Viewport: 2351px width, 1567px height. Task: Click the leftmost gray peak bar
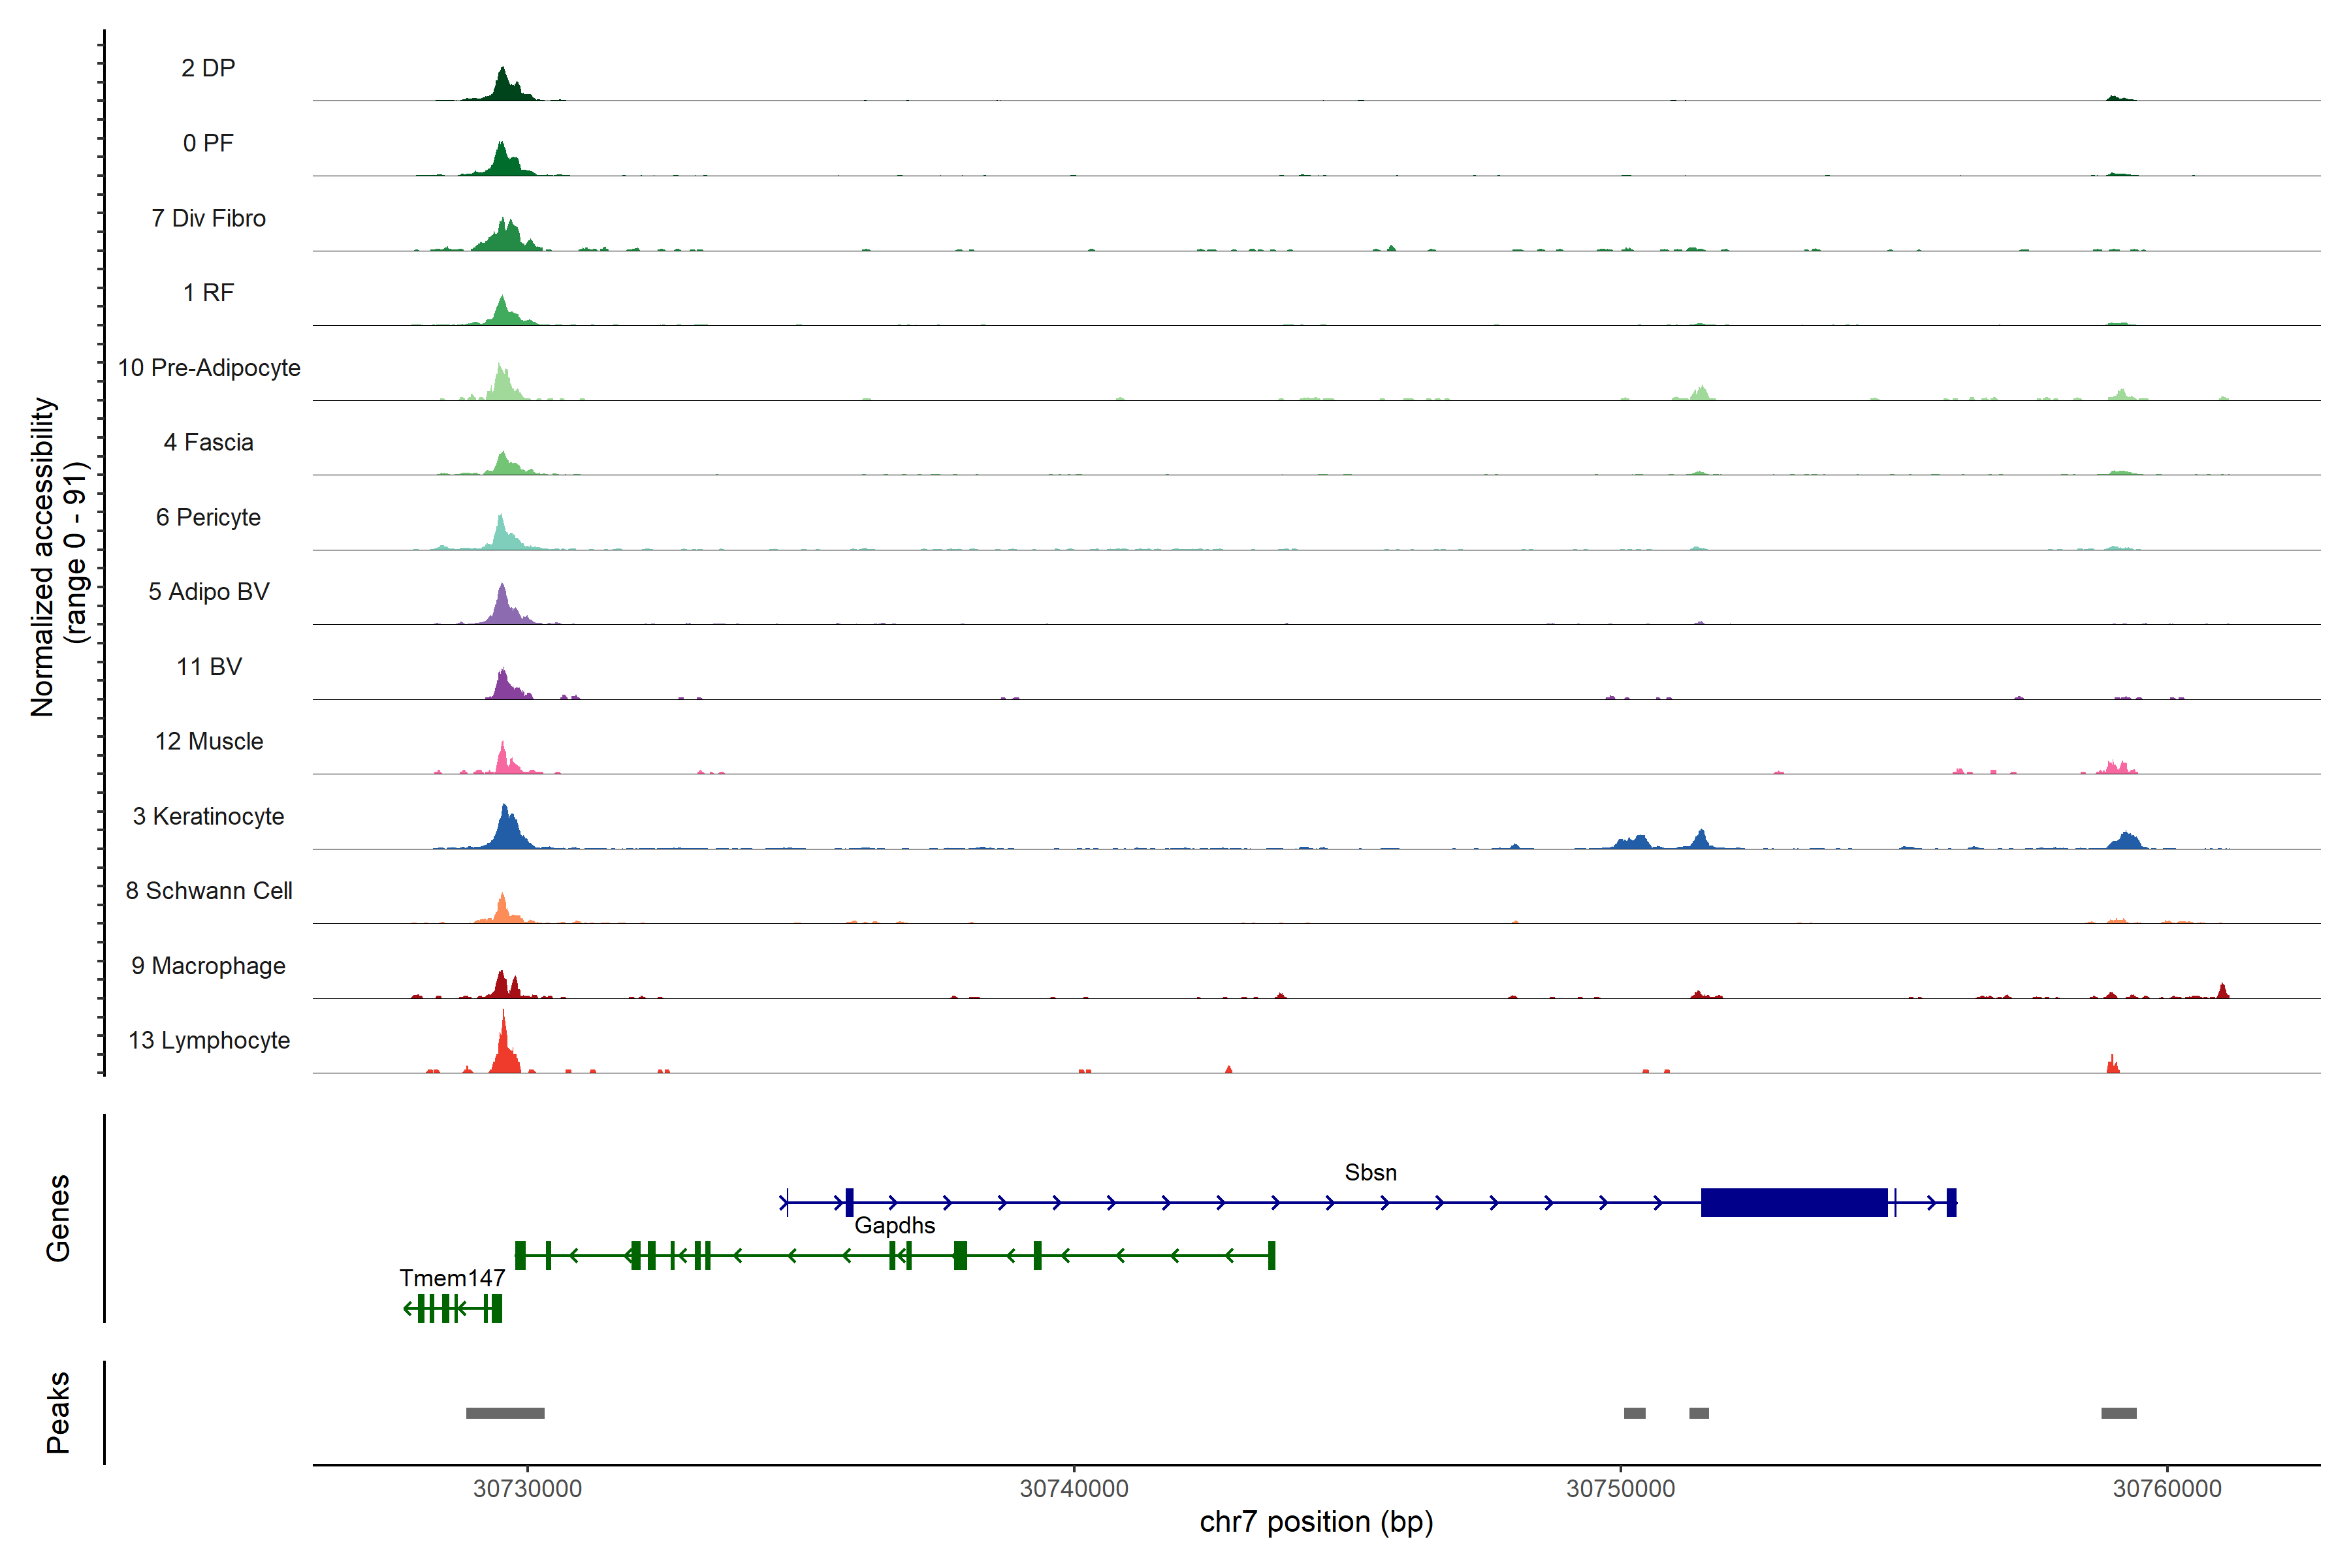point(505,1413)
